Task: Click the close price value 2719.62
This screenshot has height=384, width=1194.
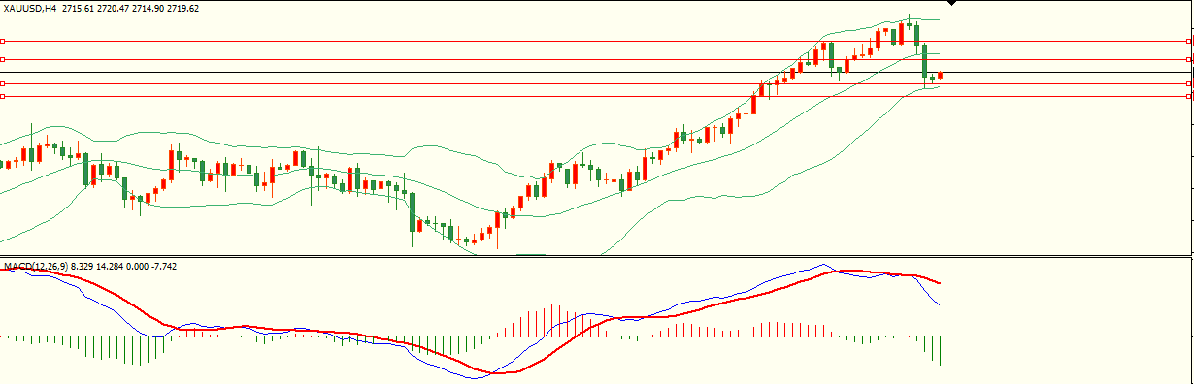Action: pyautogui.click(x=182, y=8)
